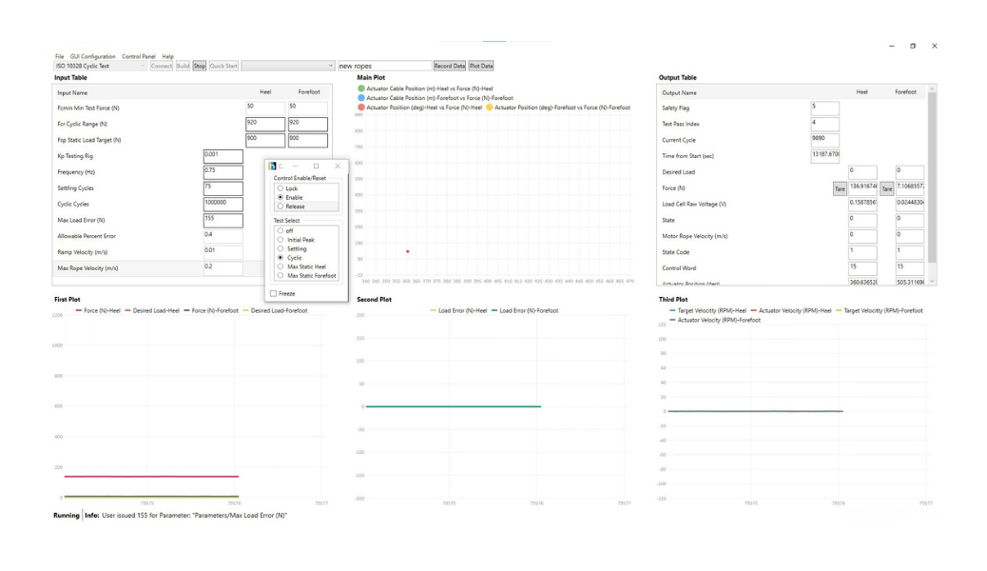Click the Max Rope Velocity value 0.2
Screen dimensions: 987x571
point(223,267)
